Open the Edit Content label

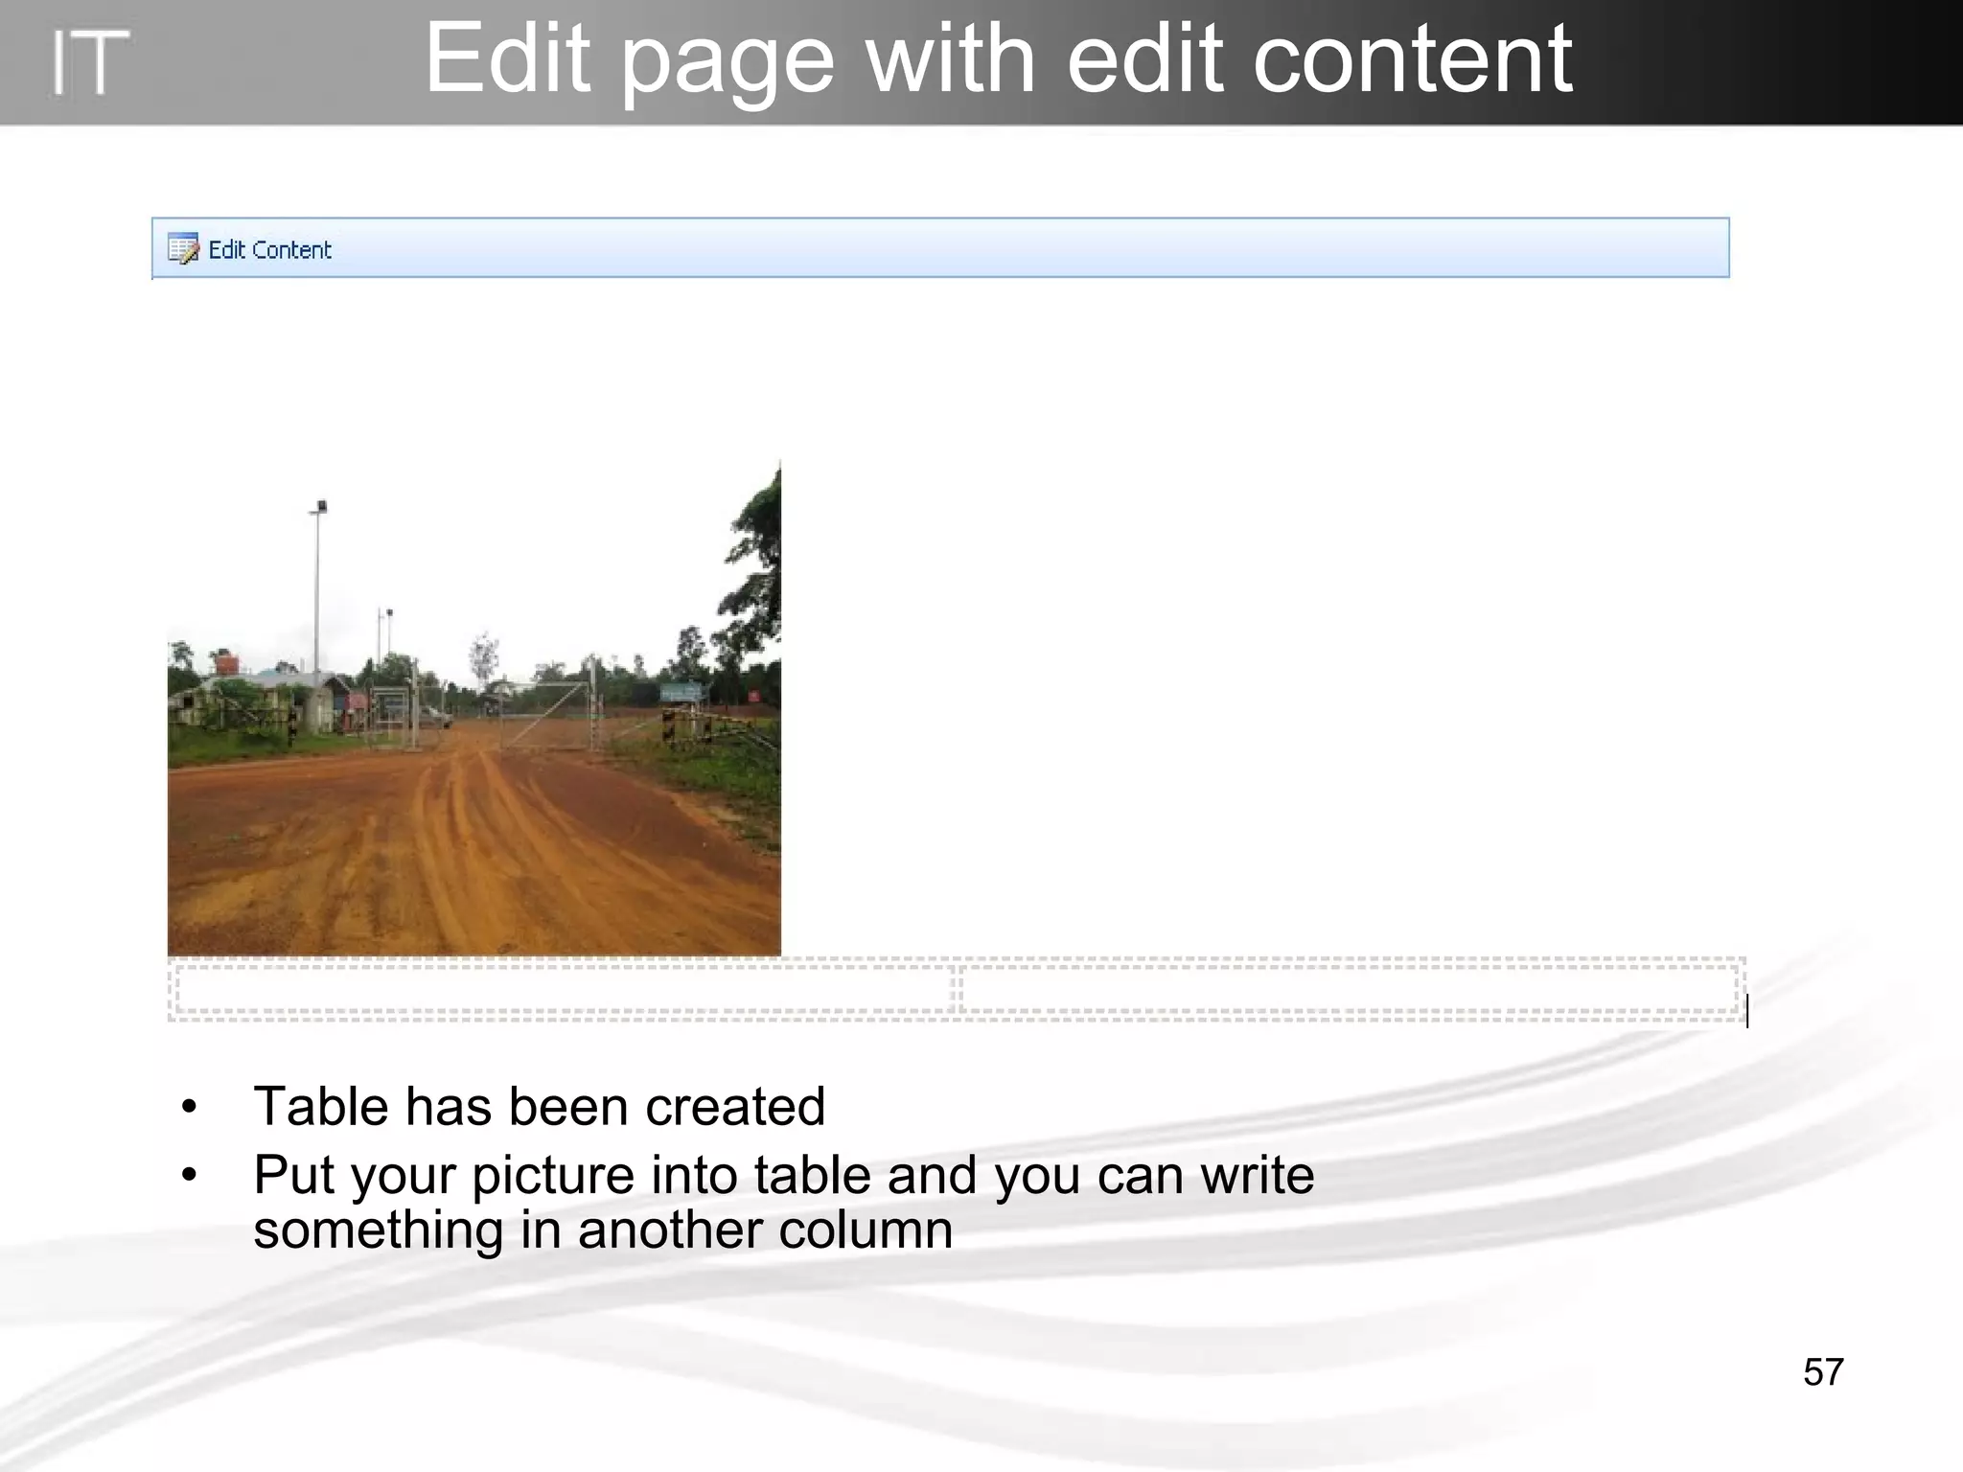point(269,250)
